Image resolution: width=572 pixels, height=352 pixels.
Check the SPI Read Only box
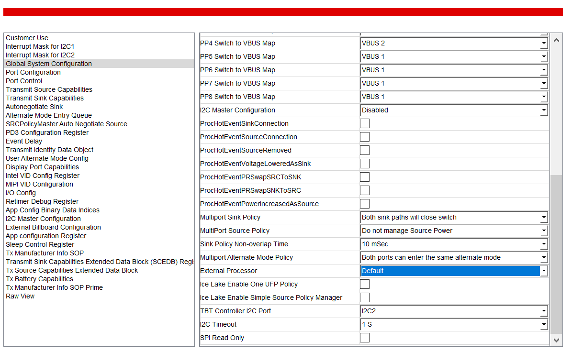(x=364, y=338)
